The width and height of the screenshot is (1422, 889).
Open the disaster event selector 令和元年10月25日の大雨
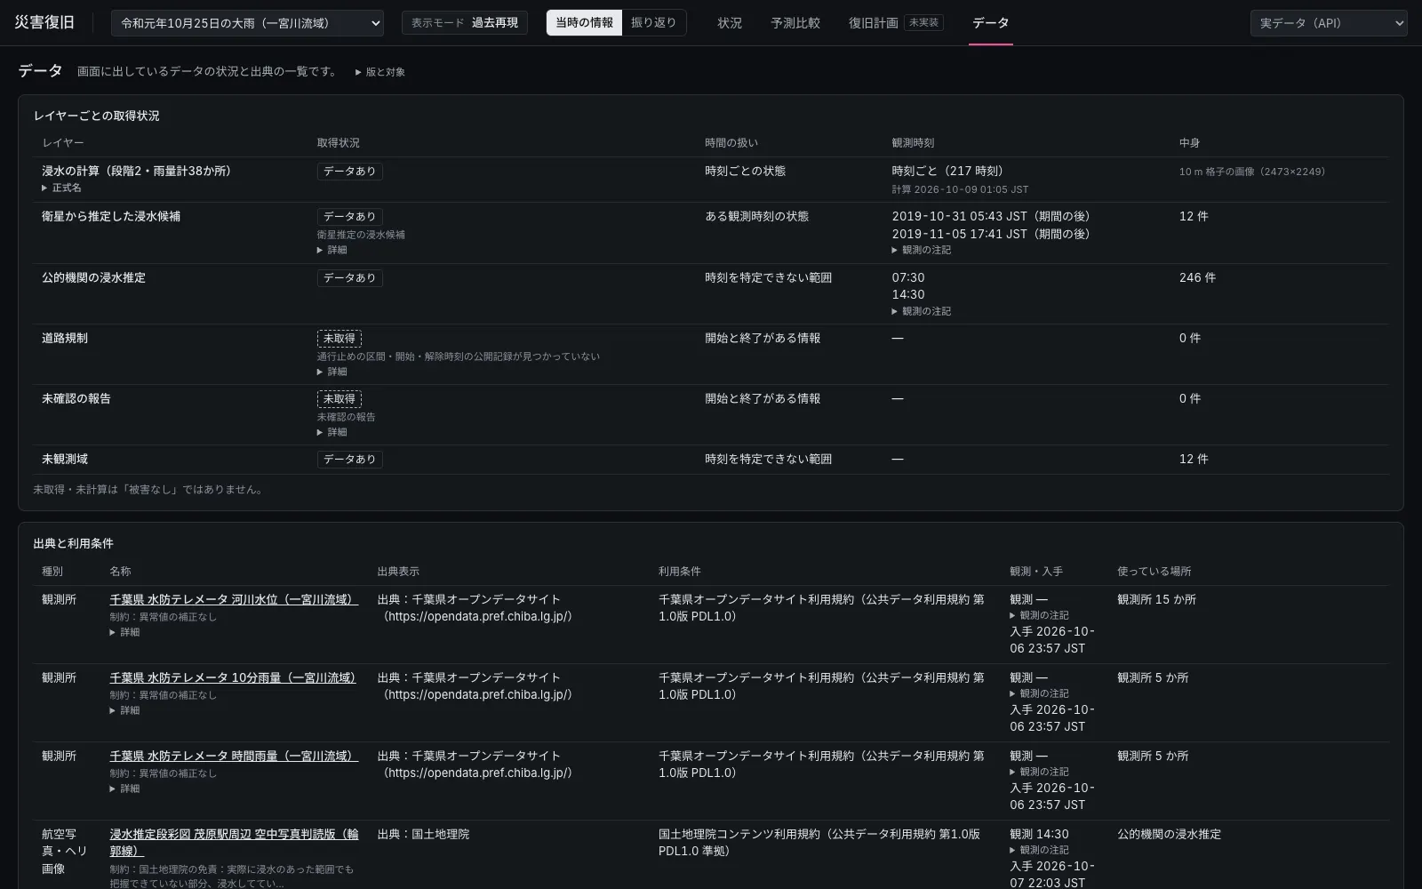[x=247, y=23]
